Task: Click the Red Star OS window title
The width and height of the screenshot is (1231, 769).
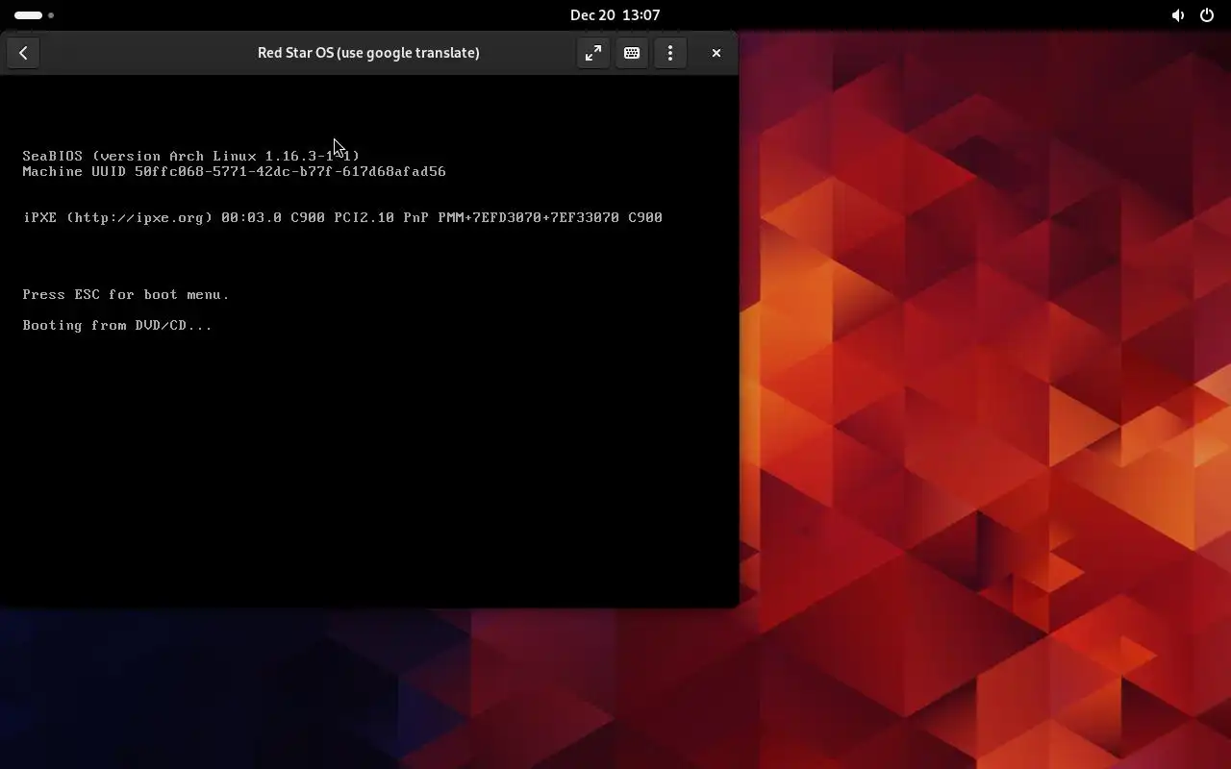Action: coord(368,53)
